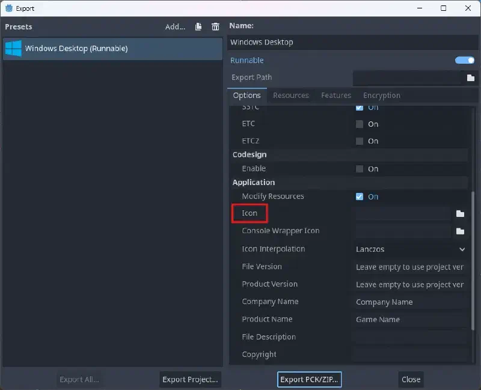Click the Modify Resources label

pos(273,197)
